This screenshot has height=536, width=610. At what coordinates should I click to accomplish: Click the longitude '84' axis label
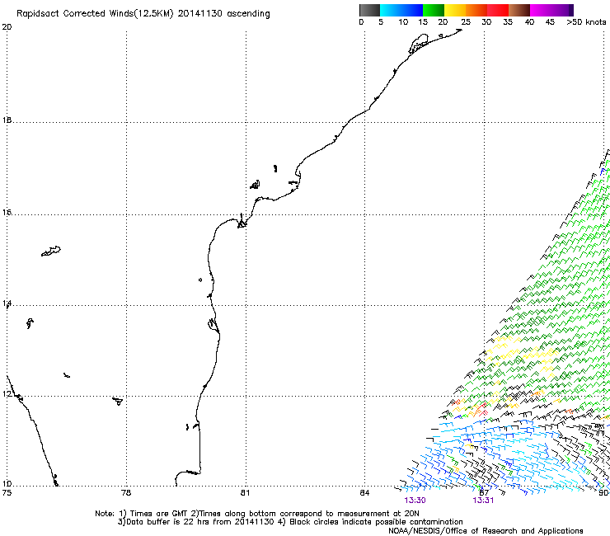coord(364,493)
